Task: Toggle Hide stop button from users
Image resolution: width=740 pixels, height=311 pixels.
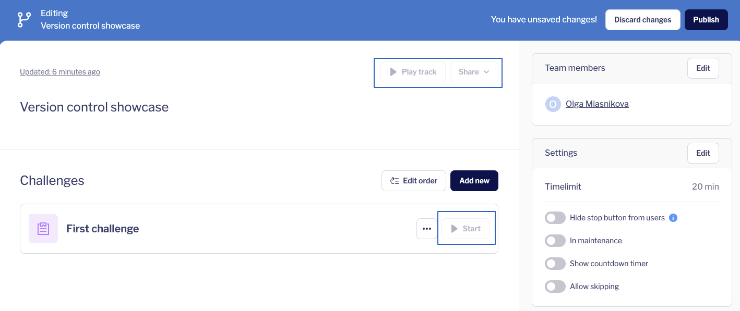Action: click(555, 218)
